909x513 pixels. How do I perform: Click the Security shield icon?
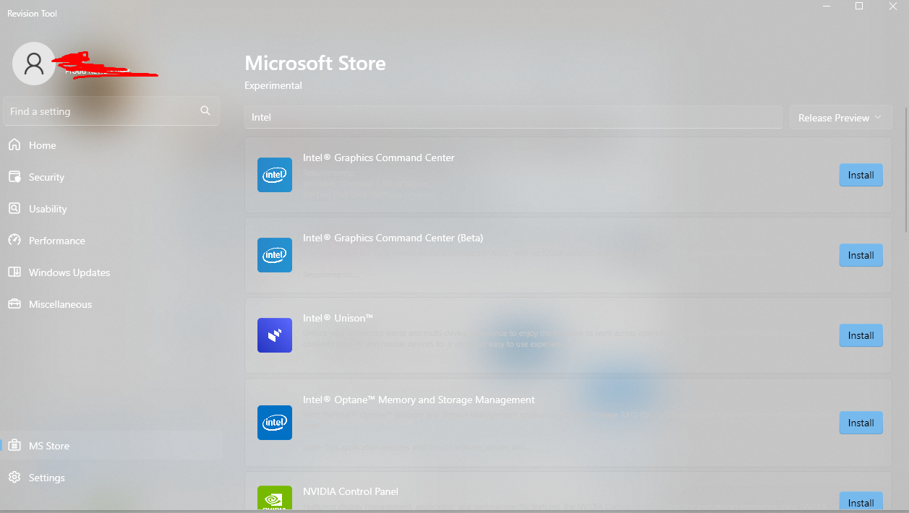pos(14,176)
